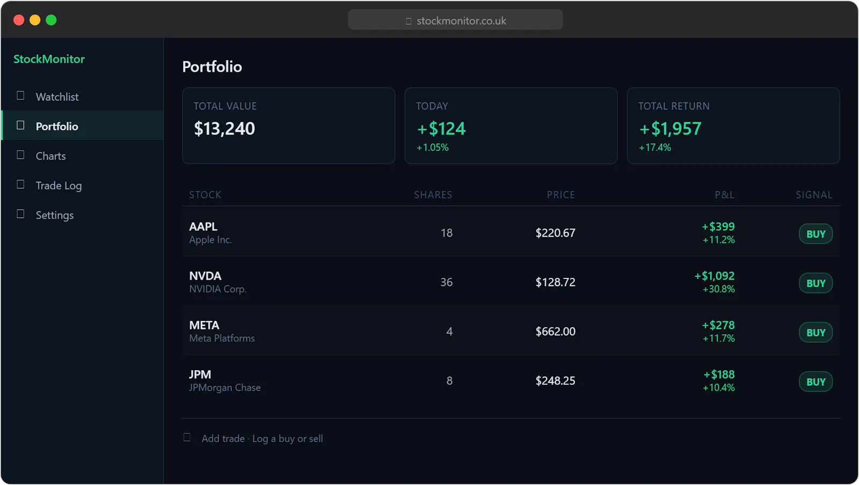The height and width of the screenshot is (485, 859).
Task: Click the PRICE column header
Action: tap(560, 195)
